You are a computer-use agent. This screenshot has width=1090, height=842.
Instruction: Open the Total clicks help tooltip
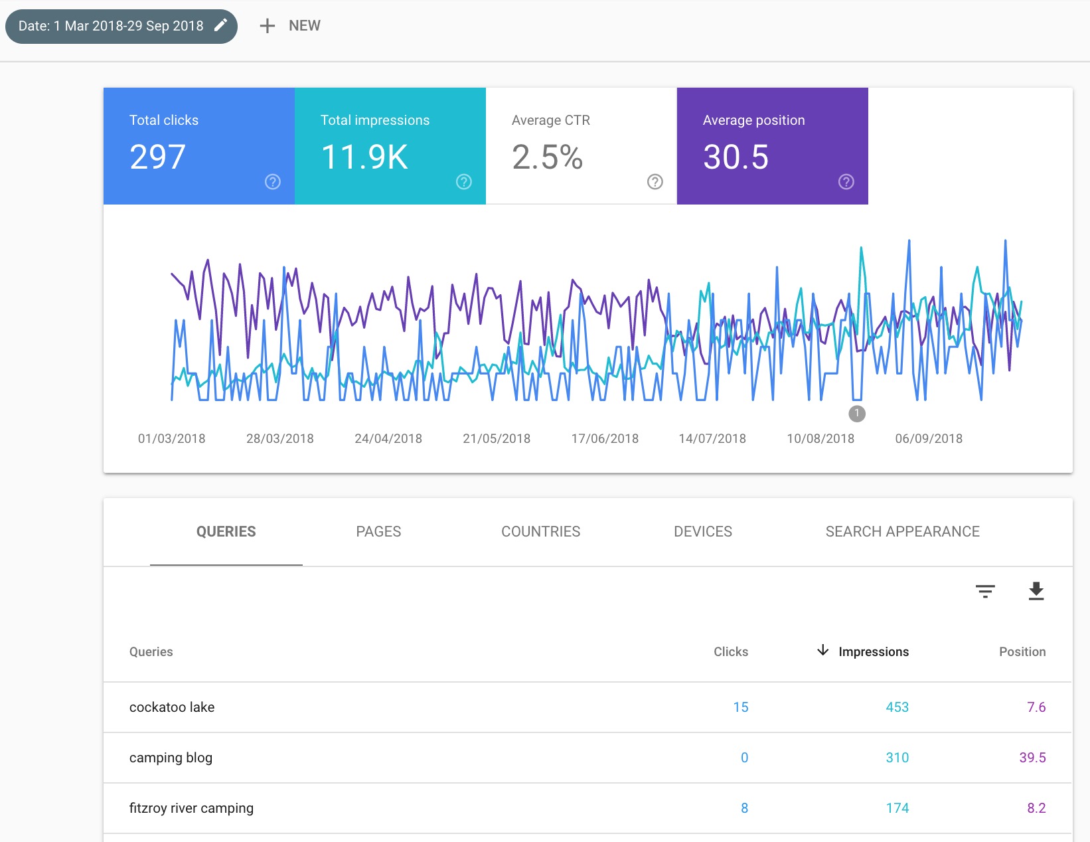pyautogui.click(x=272, y=181)
